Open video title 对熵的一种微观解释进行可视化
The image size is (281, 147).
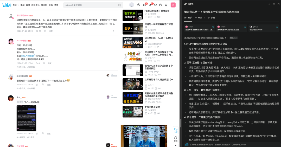click(159, 26)
